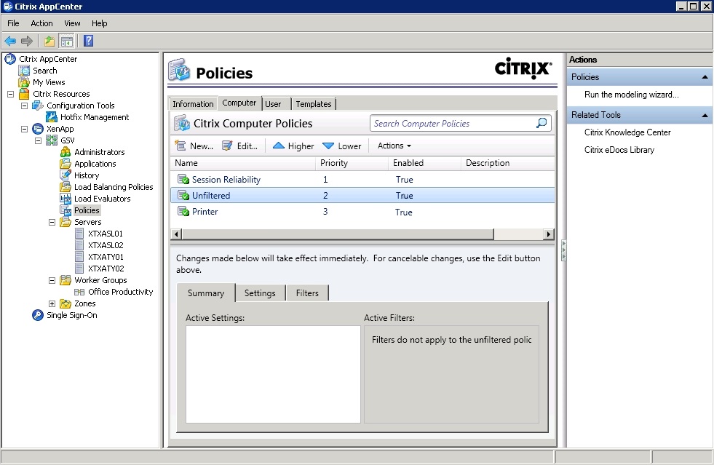The height and width of the screenshot is (465, 714).
Task: Switch to the Templates tab
Action: coord(313,104)
